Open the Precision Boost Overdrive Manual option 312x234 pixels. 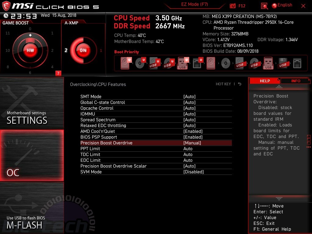[156, 143]
